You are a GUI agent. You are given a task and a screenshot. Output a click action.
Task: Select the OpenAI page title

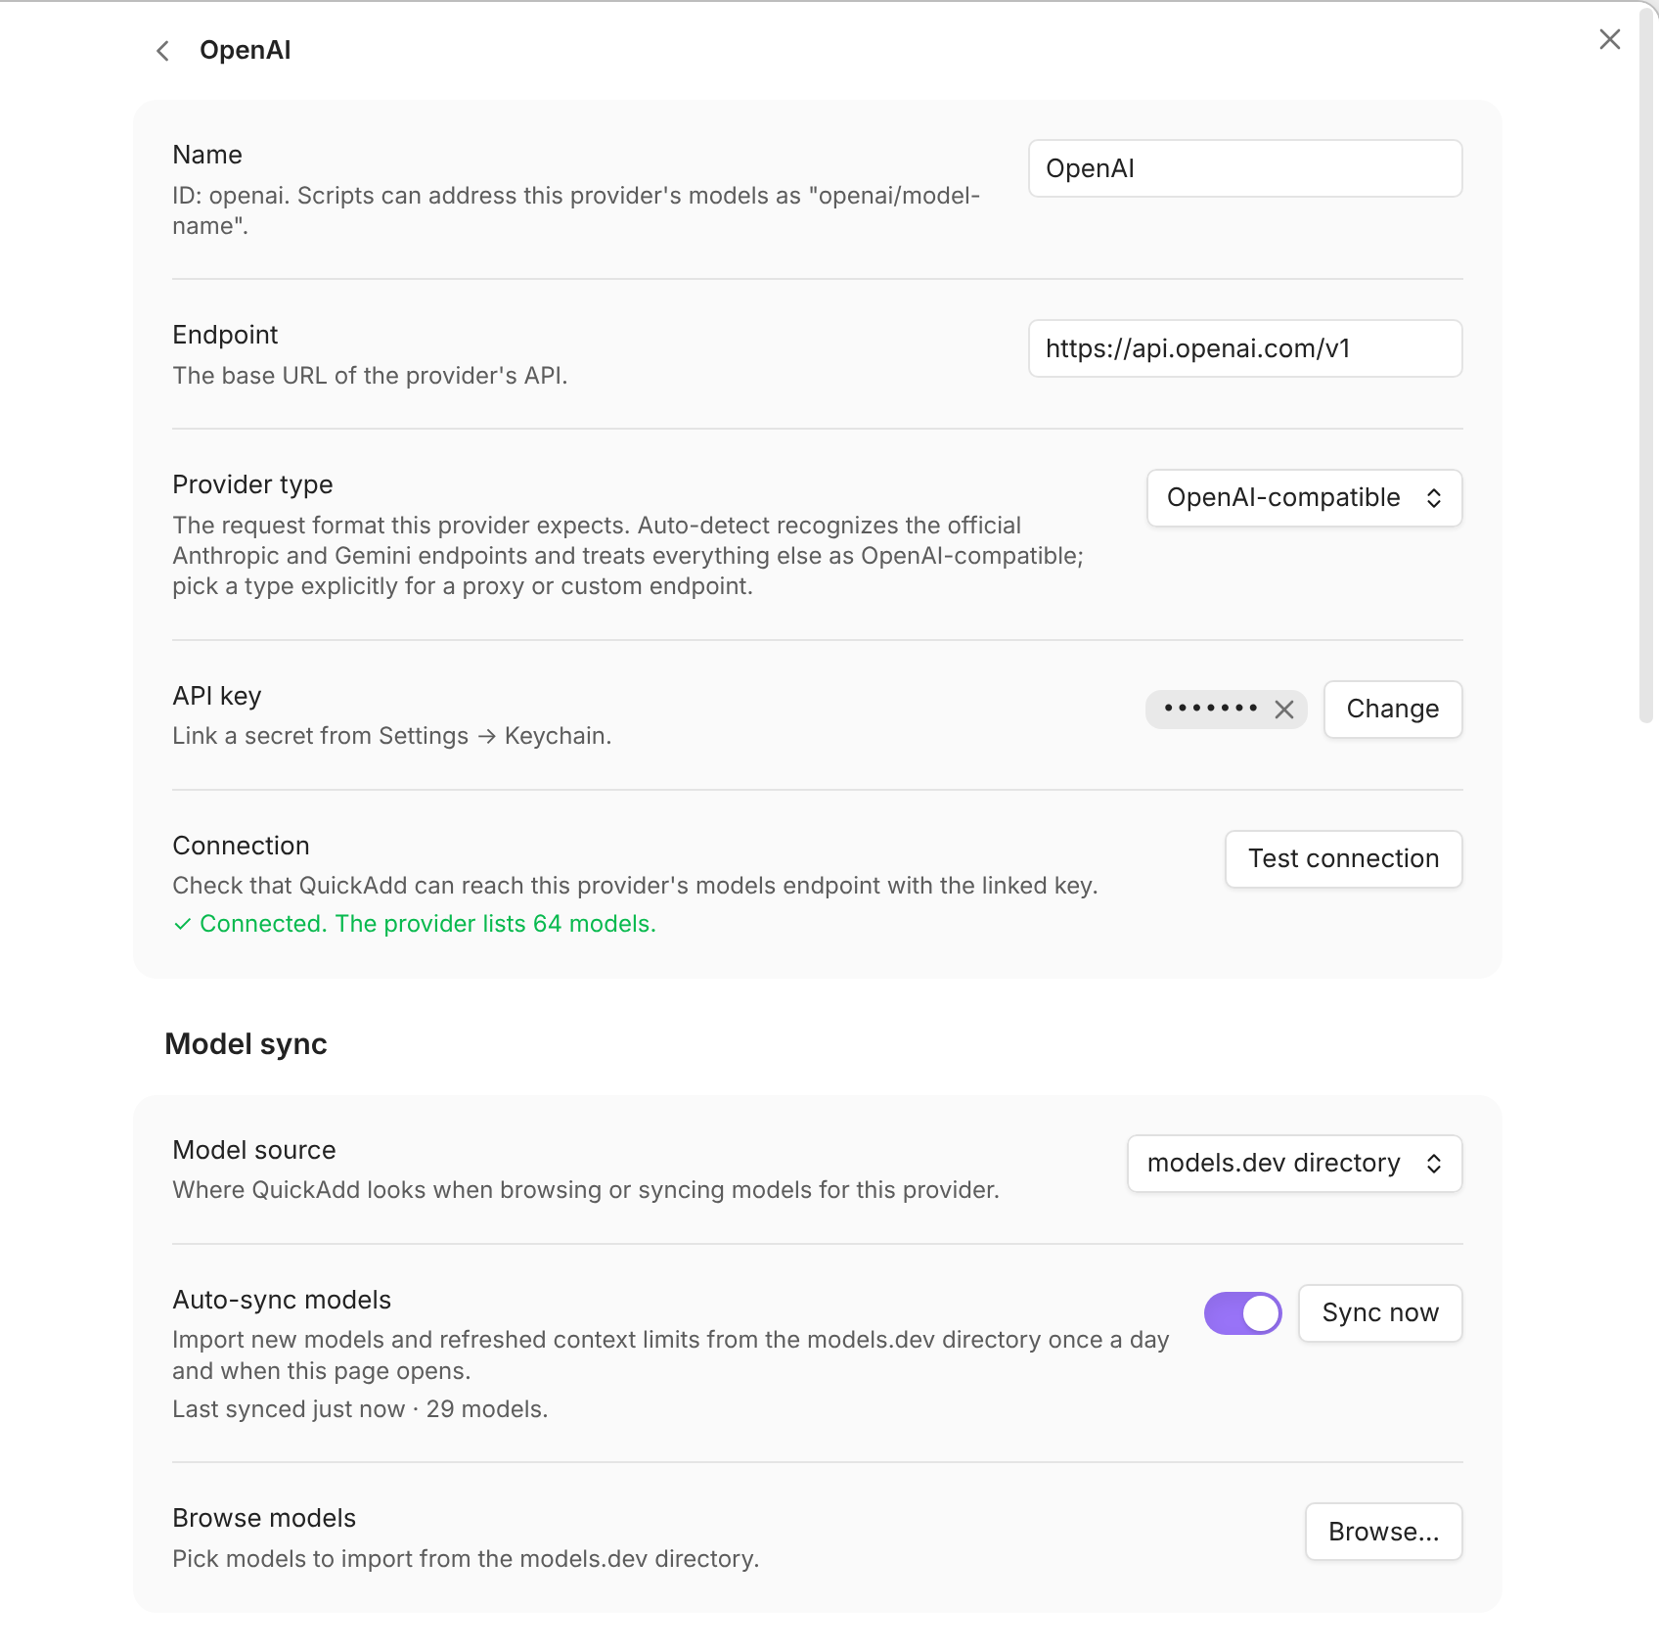246,51
